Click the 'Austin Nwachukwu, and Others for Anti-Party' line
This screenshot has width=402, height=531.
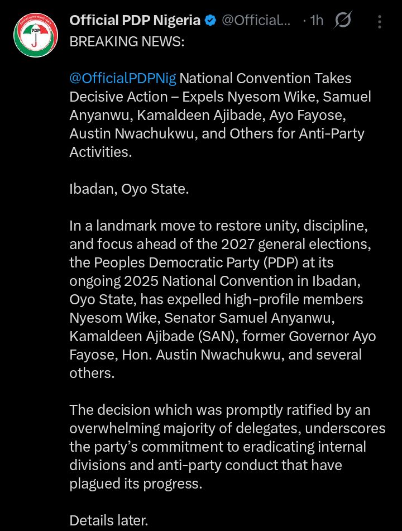click(x=217, y=134)
